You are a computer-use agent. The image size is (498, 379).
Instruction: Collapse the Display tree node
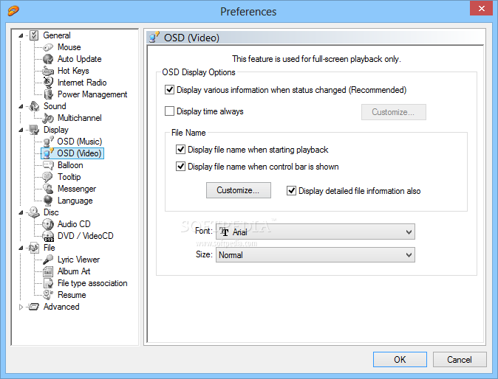pyautogui.click(x=21, y=130)
